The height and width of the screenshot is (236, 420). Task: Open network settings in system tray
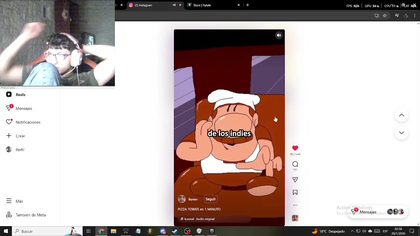click(x=358, y=231)
